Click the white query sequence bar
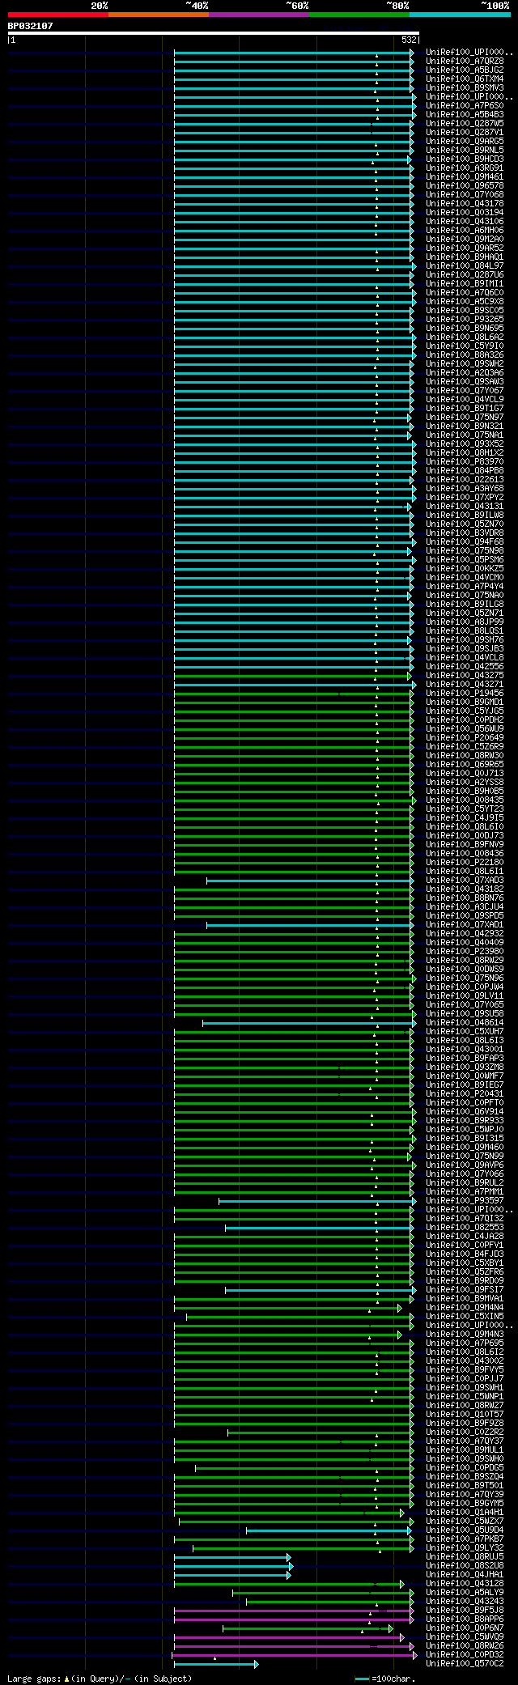 (x=213, y=33)
